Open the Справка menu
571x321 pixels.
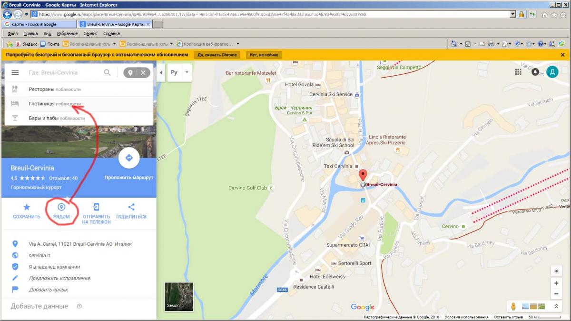pyautogui.click(x=111, y=34)
